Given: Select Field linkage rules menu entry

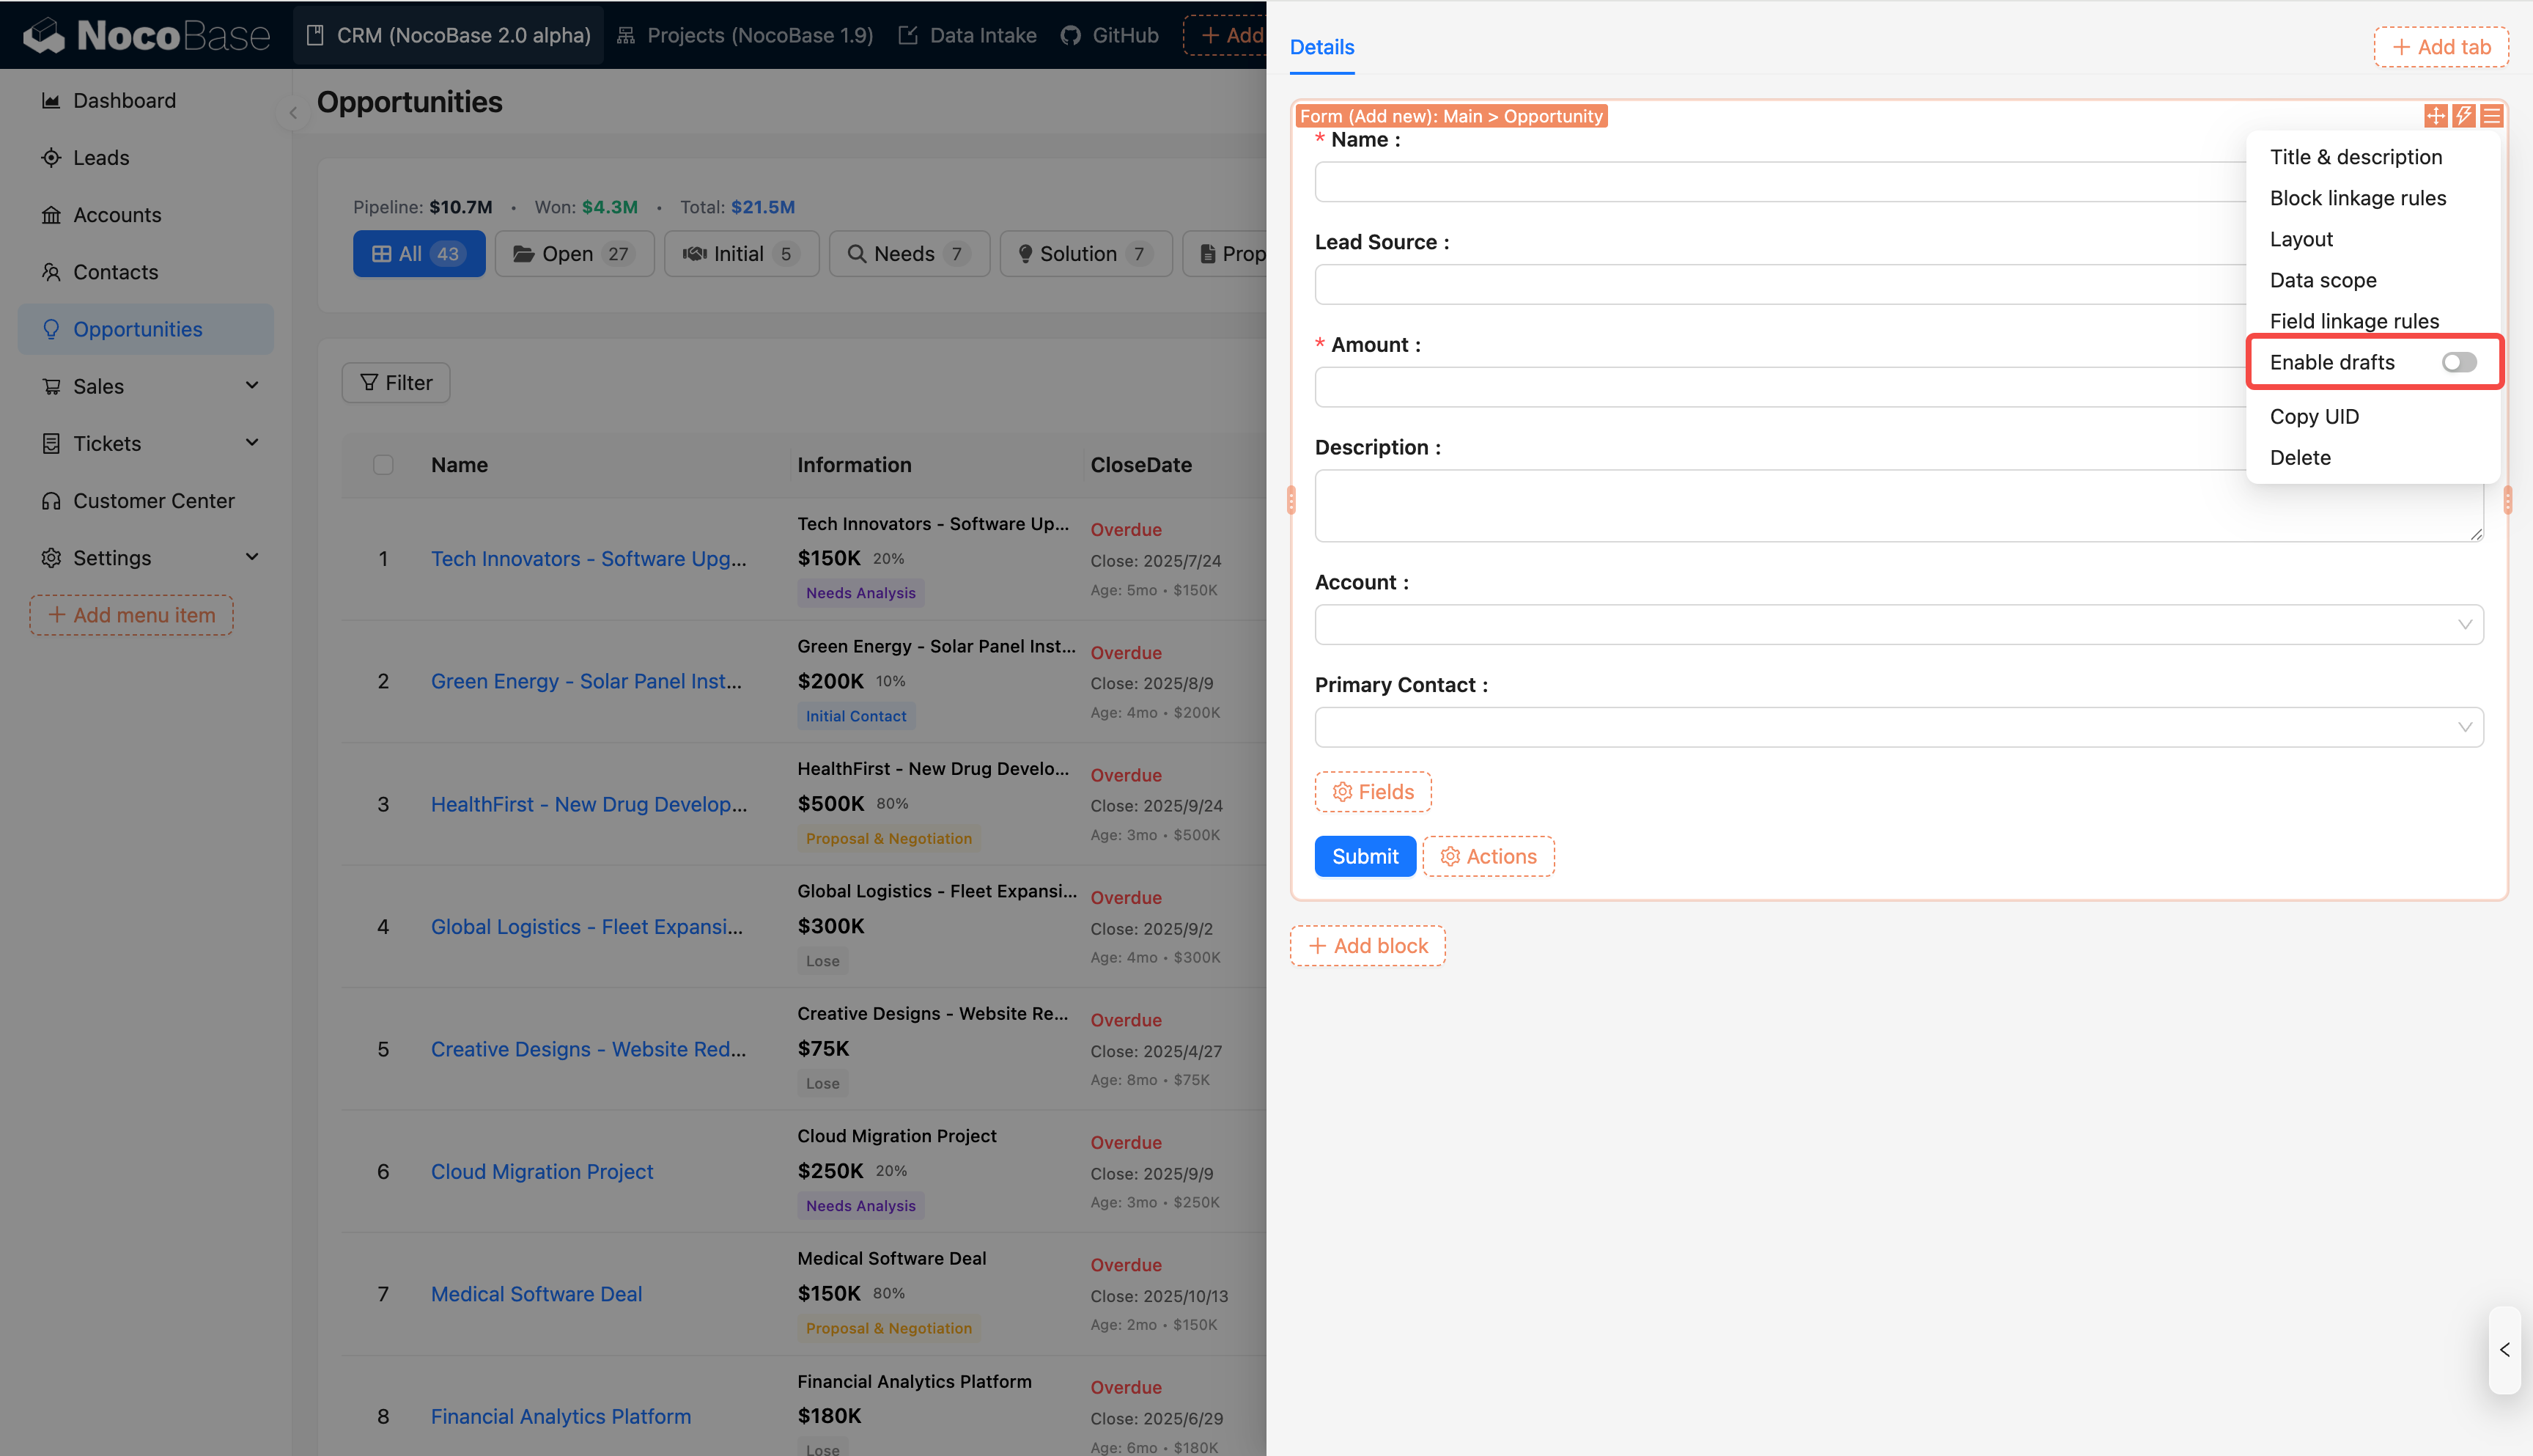Looking at the screenshot, I should point(2353,321).
